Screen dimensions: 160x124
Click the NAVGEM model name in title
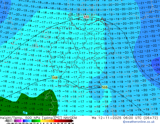click(x=70, y=118)
